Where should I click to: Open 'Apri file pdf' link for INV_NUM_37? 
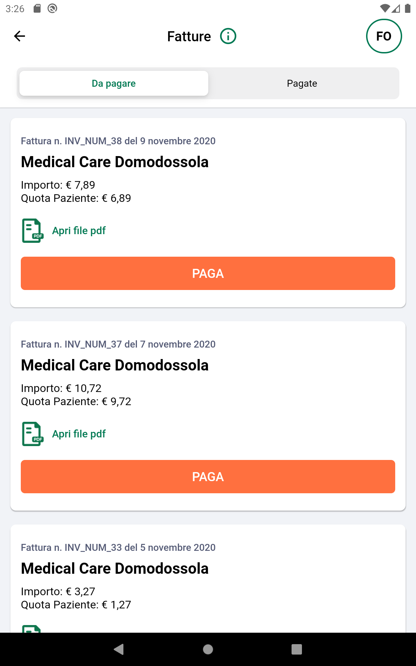pyautogui.click(x=79, y=434)
